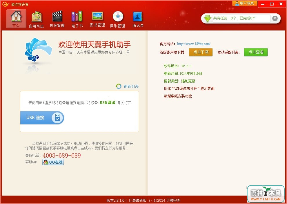Click the 刷新列表 refresh list link
287x204 pixels.
point(131,86)
